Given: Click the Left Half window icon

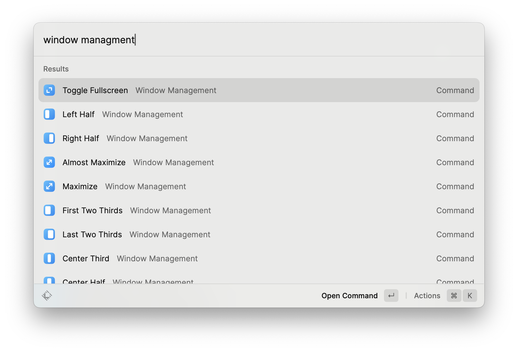Looking at the screenshot, I should 49,114.
